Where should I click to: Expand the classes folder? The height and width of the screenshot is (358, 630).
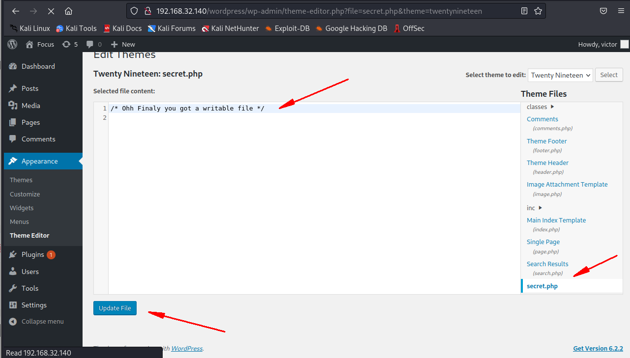tap(540, 107)
